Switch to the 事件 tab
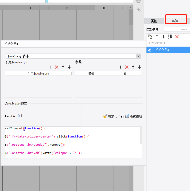The image size is (190, 191). 175,21
